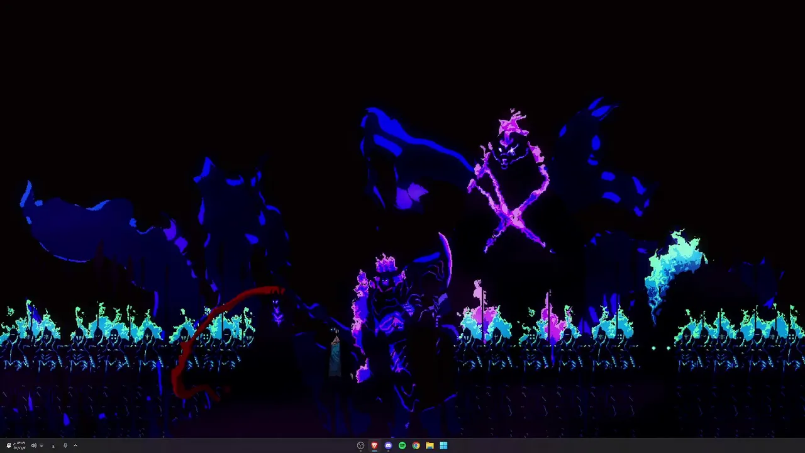Open the Brave browser from taskbar

pyautogui.click(x=374, y=445)
